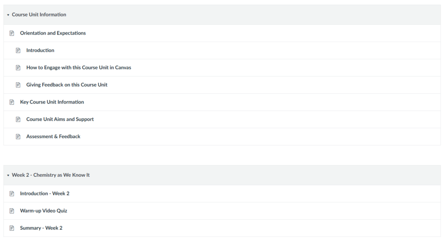Start the Warm-up Video Quiz
The image size is (444, 240).
[x=43, y=211]
